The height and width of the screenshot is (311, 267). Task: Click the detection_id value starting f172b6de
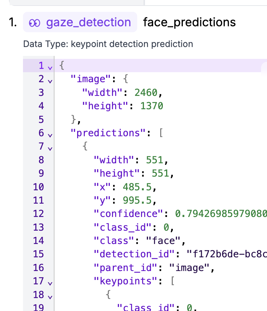click(227, 254)
